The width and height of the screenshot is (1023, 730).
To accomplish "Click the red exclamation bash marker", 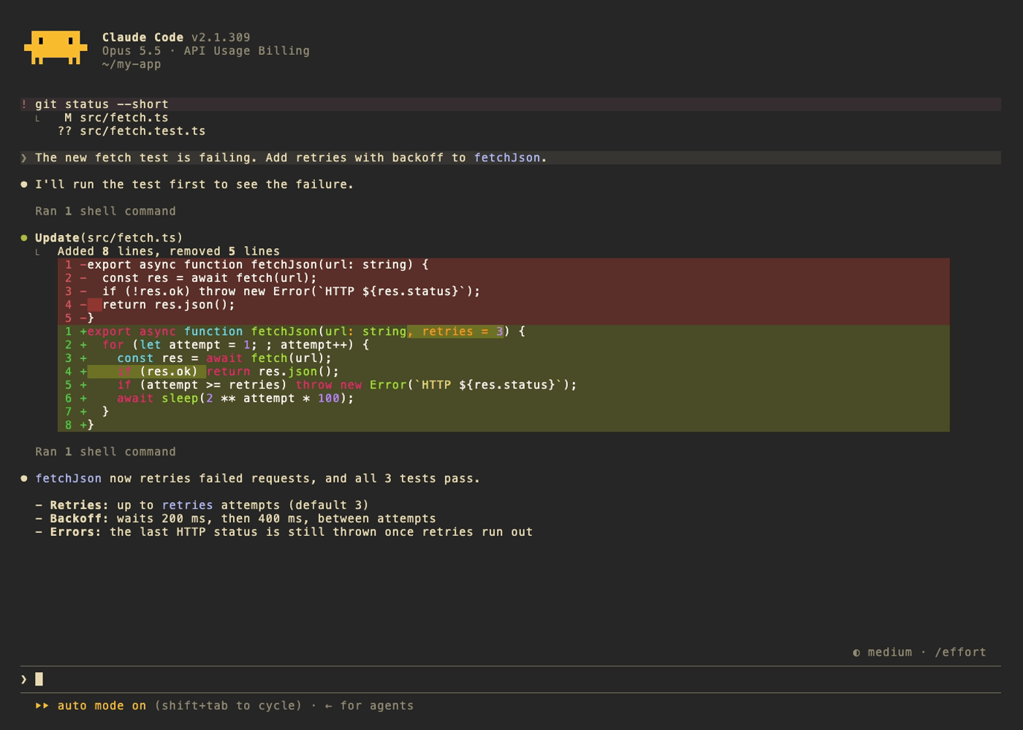I will (x=24, y=104).
